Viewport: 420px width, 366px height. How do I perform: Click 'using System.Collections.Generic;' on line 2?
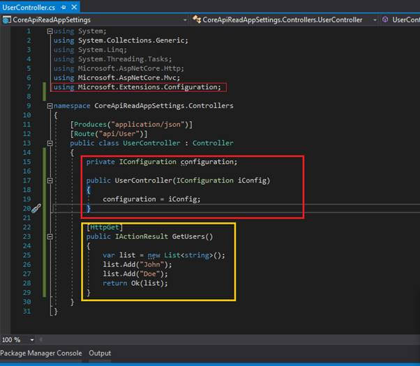click(x=121, y=40)
